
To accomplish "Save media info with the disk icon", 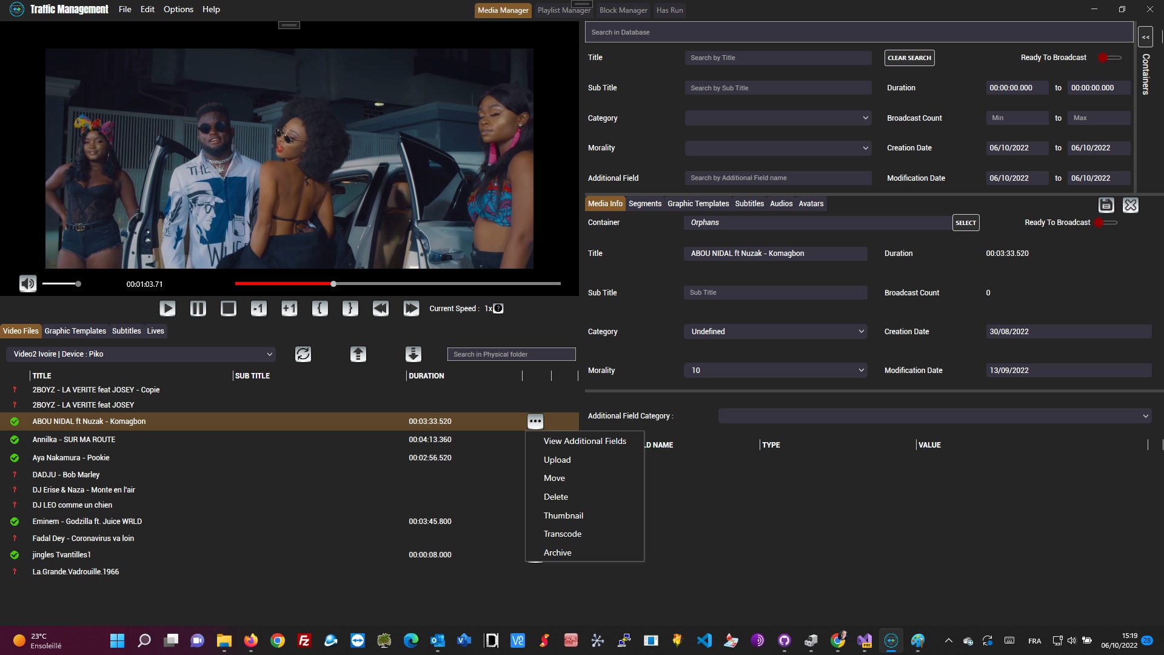I will 1106,206.
